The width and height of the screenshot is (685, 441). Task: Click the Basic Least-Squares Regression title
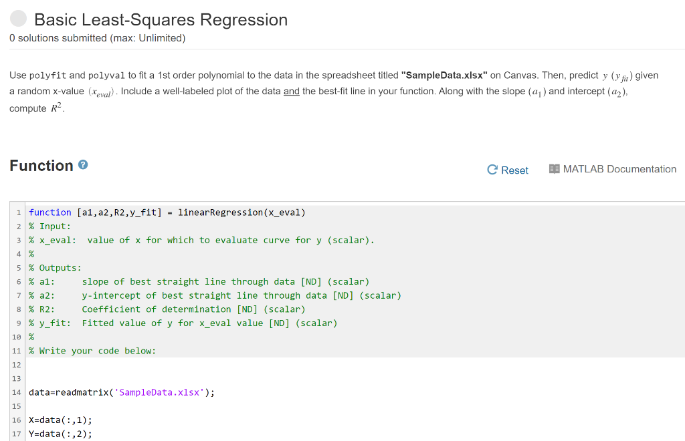161,20
